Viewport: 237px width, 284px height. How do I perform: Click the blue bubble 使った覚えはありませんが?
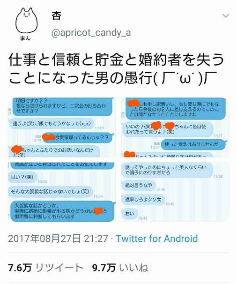193,144
